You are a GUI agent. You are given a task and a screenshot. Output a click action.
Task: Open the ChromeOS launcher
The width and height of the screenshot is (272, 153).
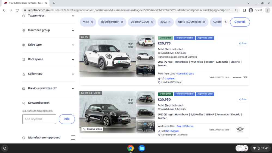pos(5,148)
